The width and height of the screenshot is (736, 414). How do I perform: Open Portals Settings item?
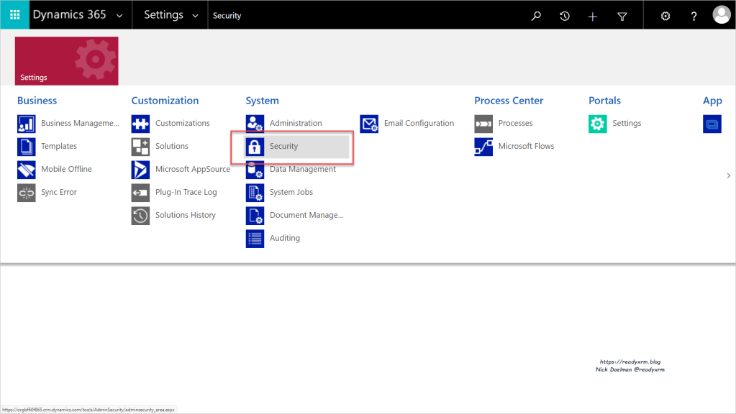[626, 124]
